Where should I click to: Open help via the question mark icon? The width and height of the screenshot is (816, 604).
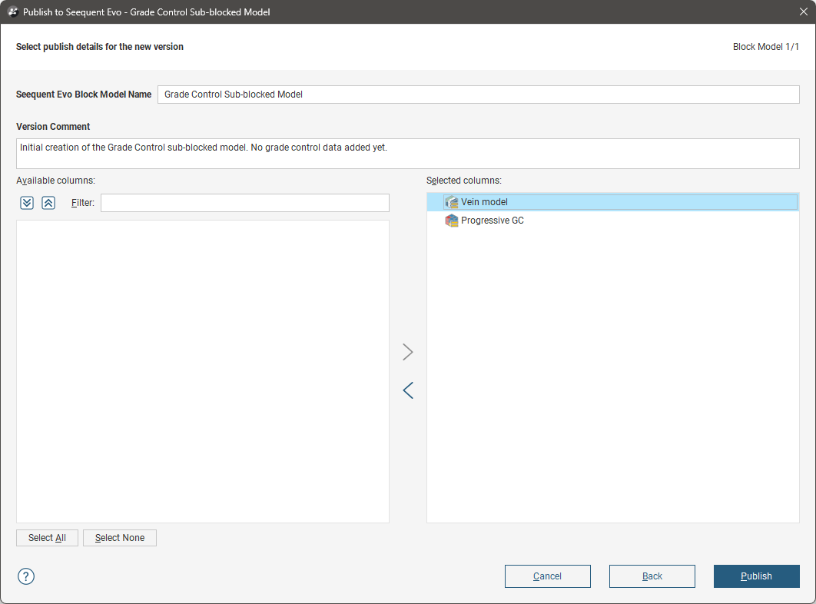26,576
